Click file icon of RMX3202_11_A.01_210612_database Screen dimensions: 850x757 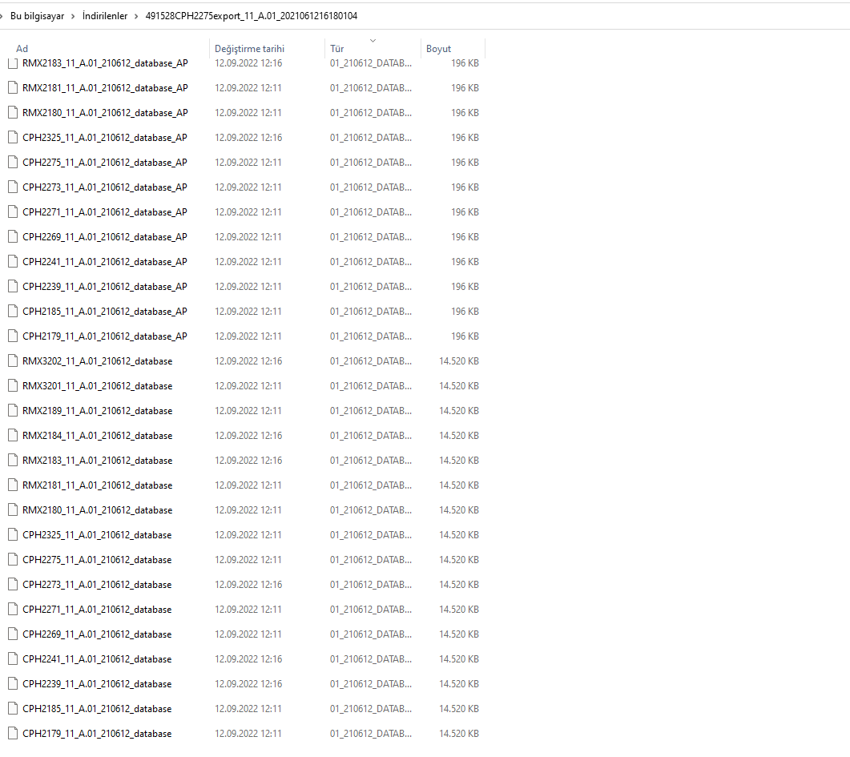13,361
